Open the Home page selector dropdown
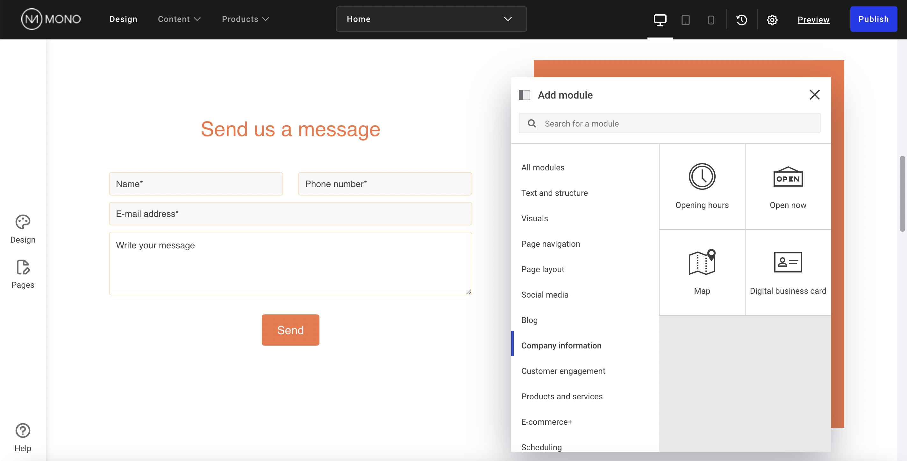Image resolution: width=907 pixels, height=461 pixels. click(x=431, y=19)
